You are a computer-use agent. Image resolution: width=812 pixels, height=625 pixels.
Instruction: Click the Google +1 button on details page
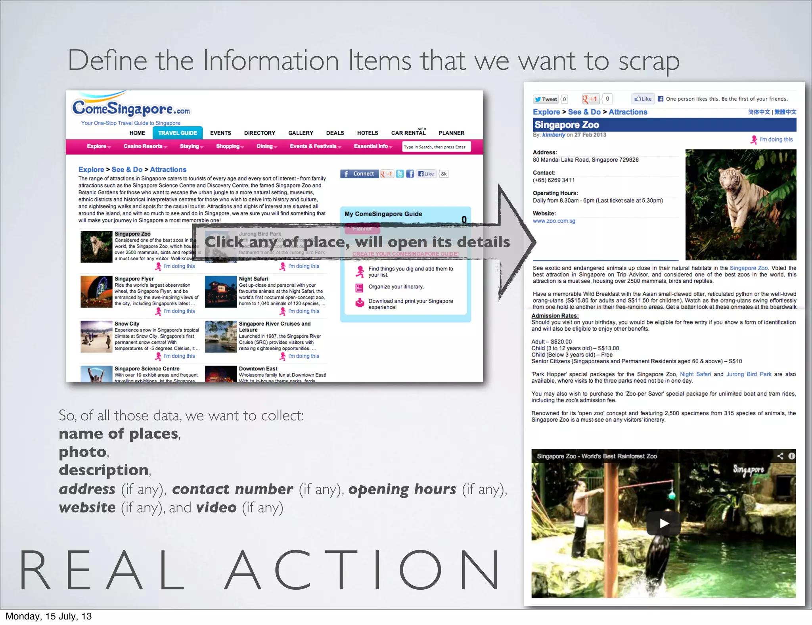590,99
